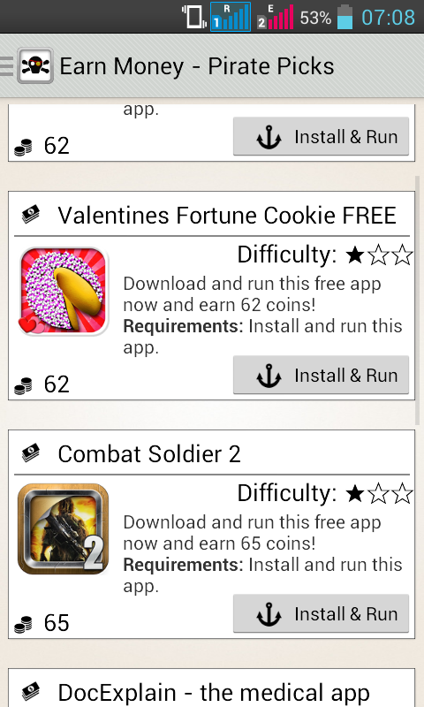Select the Valentines Fortune Cookie FREE title
The height and width of the screenshot is (707, 424).
click(227, 215)
